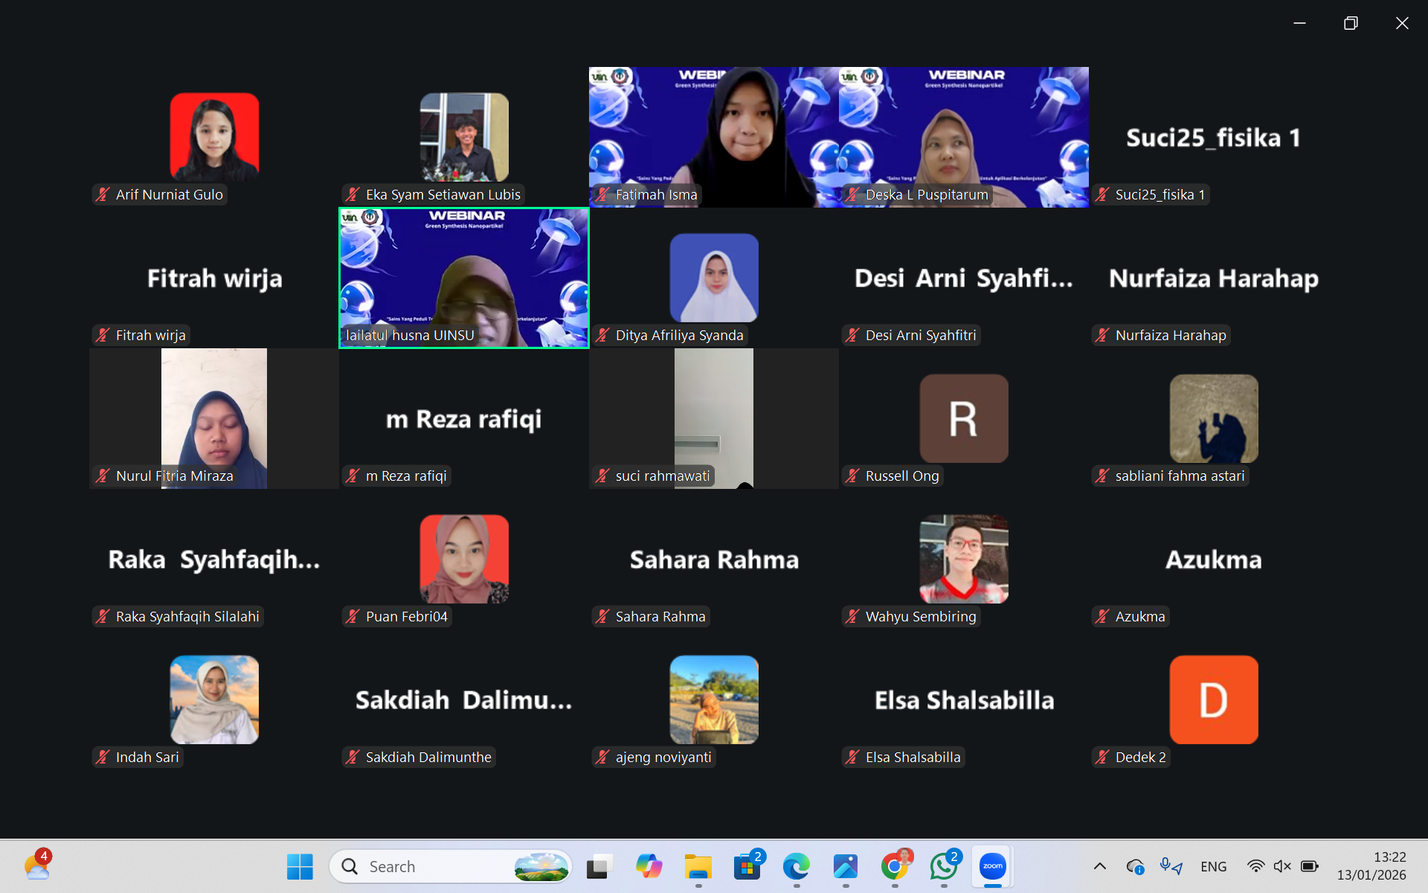Viewport: 1428px width, 893px height.
Task: Click Deska L Puspitarum video tile
Action: click(964, 137)
